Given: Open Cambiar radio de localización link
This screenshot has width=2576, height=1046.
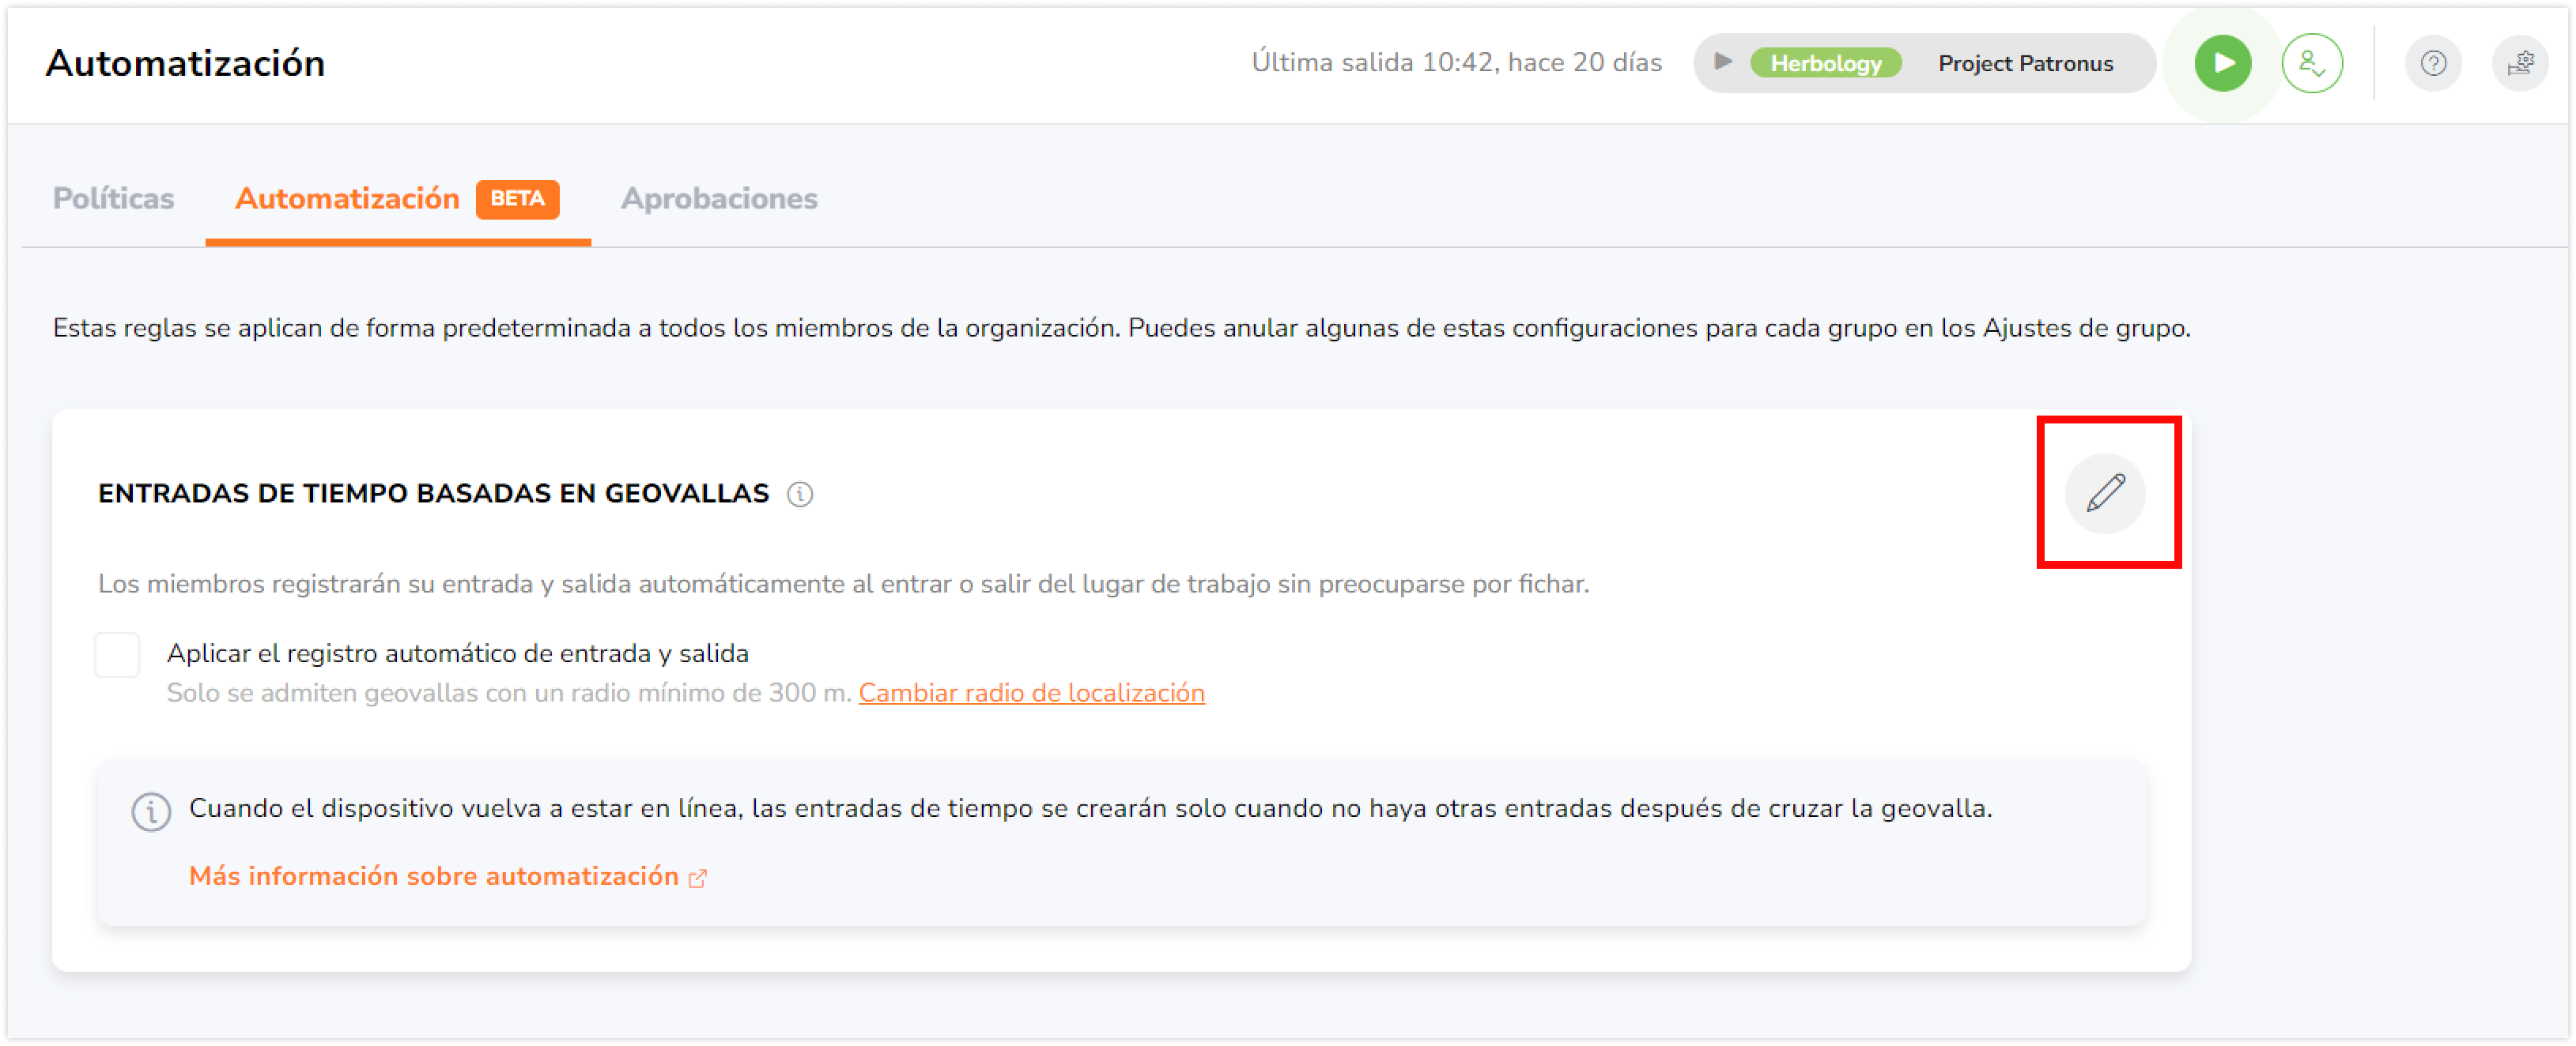Looking at the screenshot, I should coord(1031,692).
